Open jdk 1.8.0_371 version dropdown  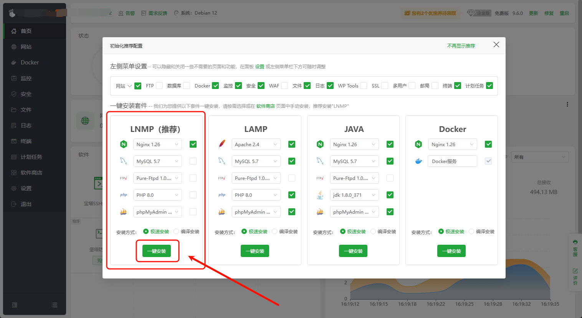point(354,195)
